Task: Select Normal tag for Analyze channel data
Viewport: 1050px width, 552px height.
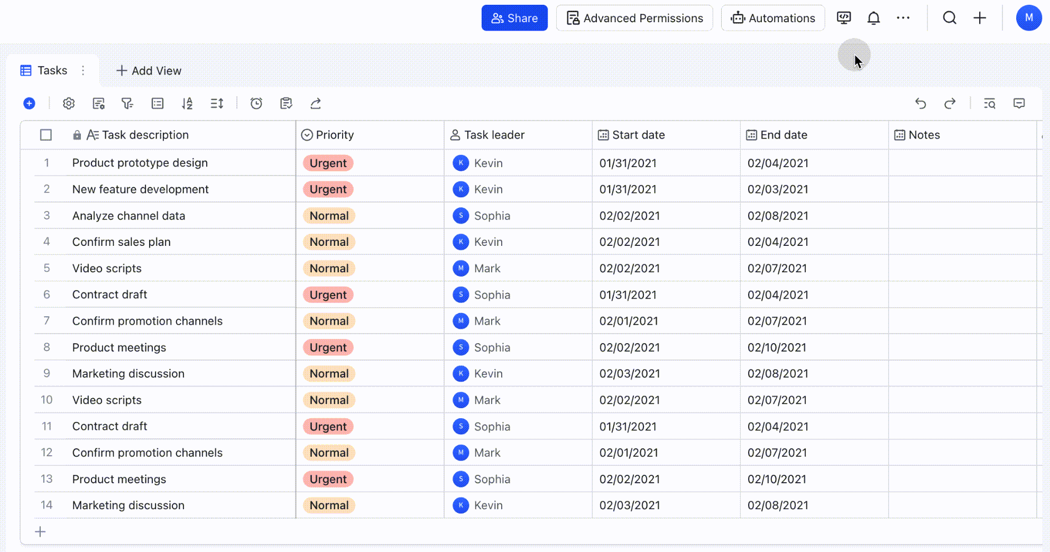Action: point(329,216)
